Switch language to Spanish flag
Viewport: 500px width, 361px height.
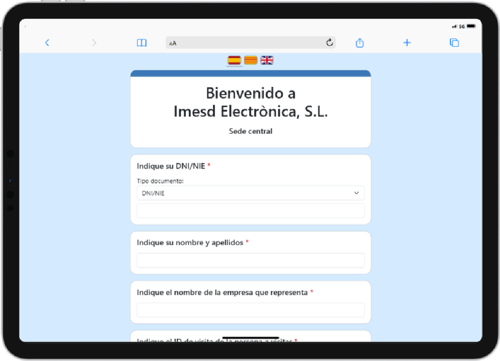click(x=234, y=60)
